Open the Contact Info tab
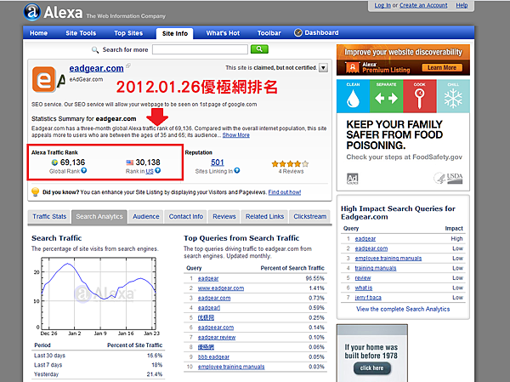Screen dimensions: 510x382 (185, 217)
